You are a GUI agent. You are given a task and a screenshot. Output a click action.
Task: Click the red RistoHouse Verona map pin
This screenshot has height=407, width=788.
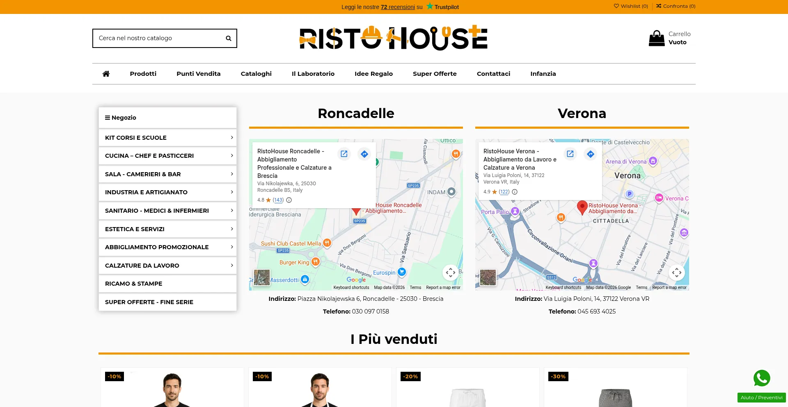[x=582, y=207]
